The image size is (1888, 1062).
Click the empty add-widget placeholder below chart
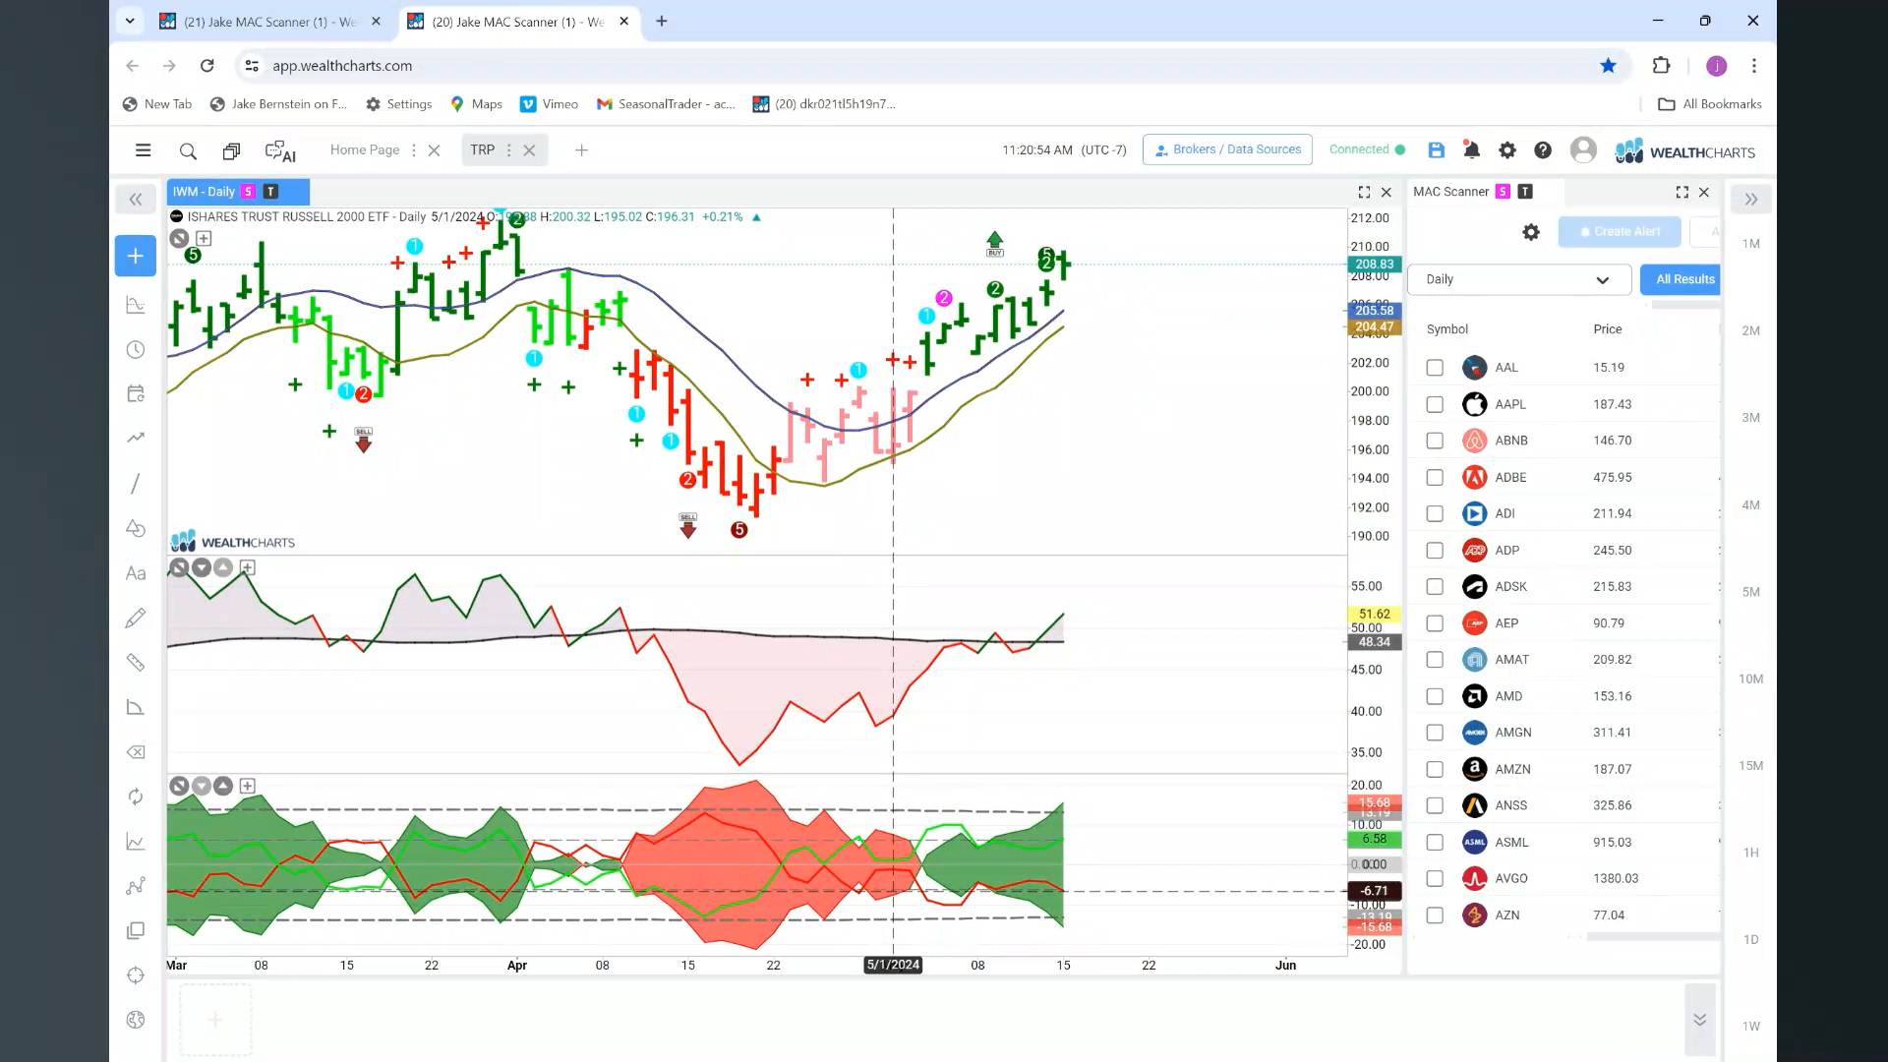[215, 1020]
